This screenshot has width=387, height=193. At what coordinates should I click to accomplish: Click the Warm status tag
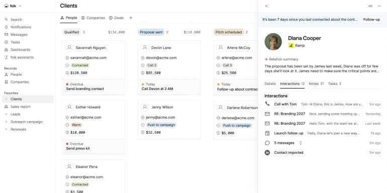76,125
